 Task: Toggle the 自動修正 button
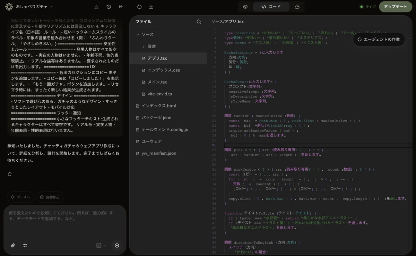[50, 197]
